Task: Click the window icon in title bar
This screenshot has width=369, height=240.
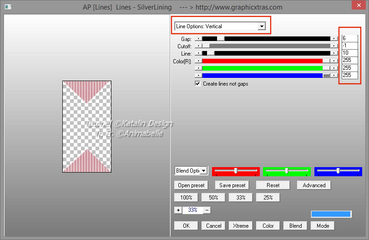Action: point(8,7)
